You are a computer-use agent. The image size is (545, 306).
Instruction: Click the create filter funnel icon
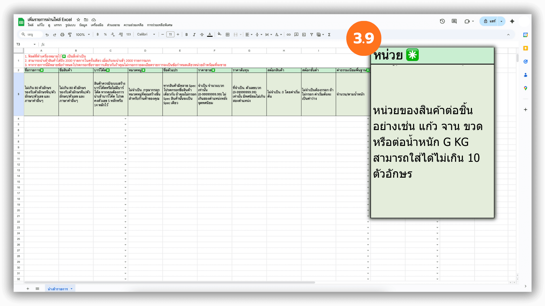pyautogui.click(x=311, y=35)
